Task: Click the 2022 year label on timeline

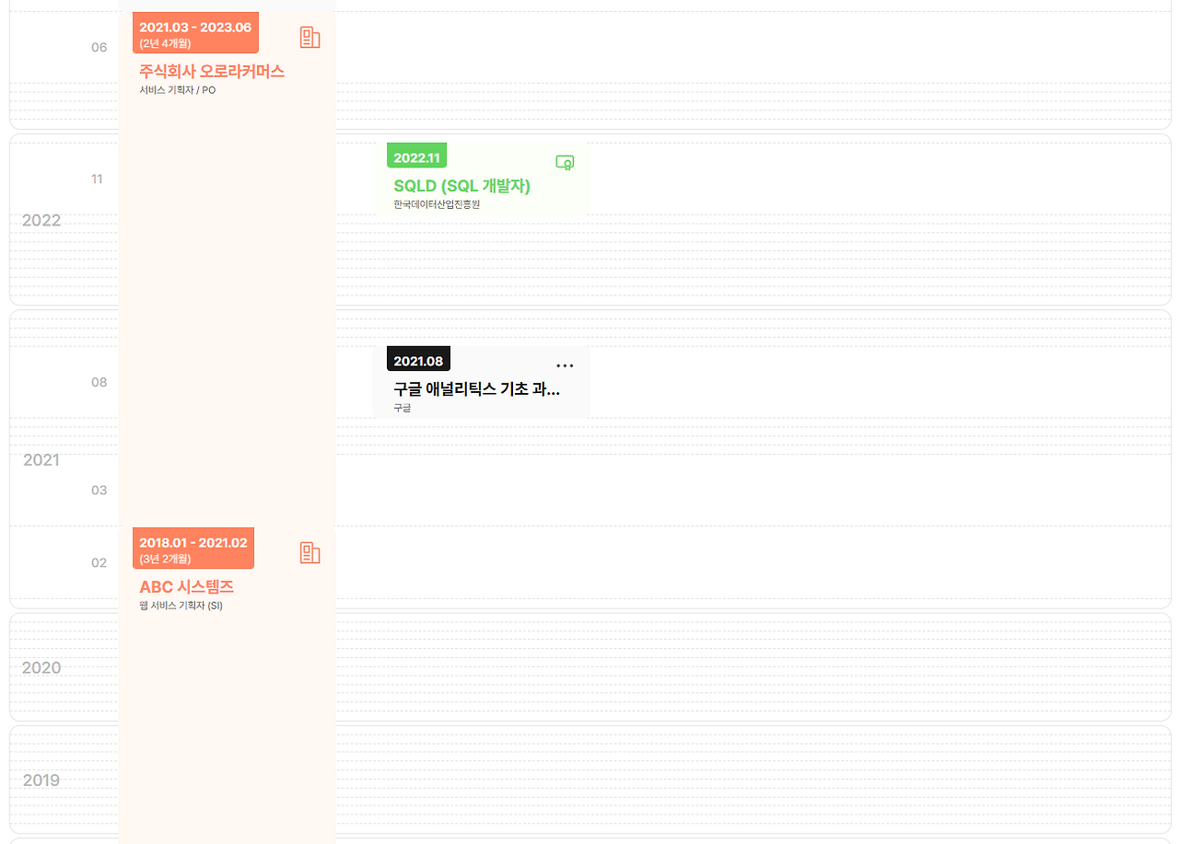Action: click(x=41, y=220)
